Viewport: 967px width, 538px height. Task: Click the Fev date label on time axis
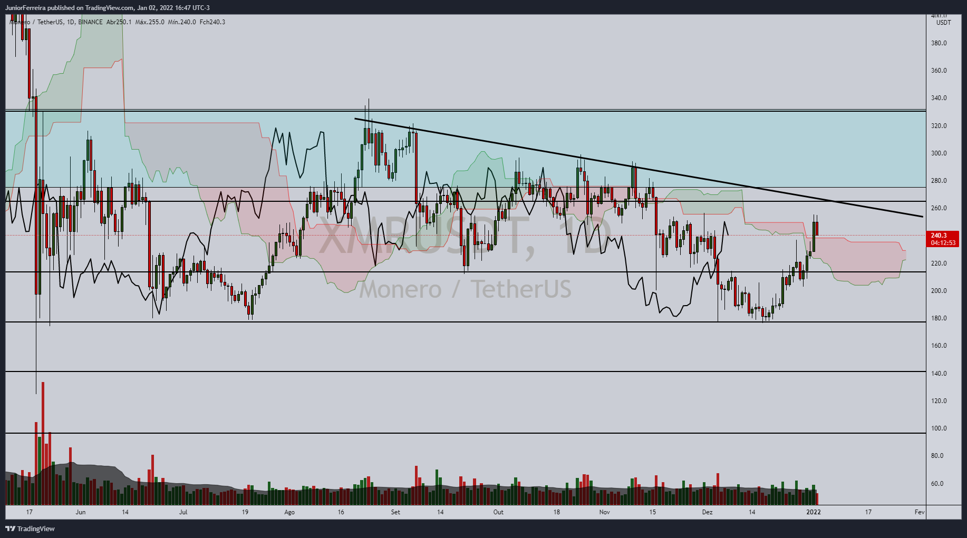(x=920, y=512)
